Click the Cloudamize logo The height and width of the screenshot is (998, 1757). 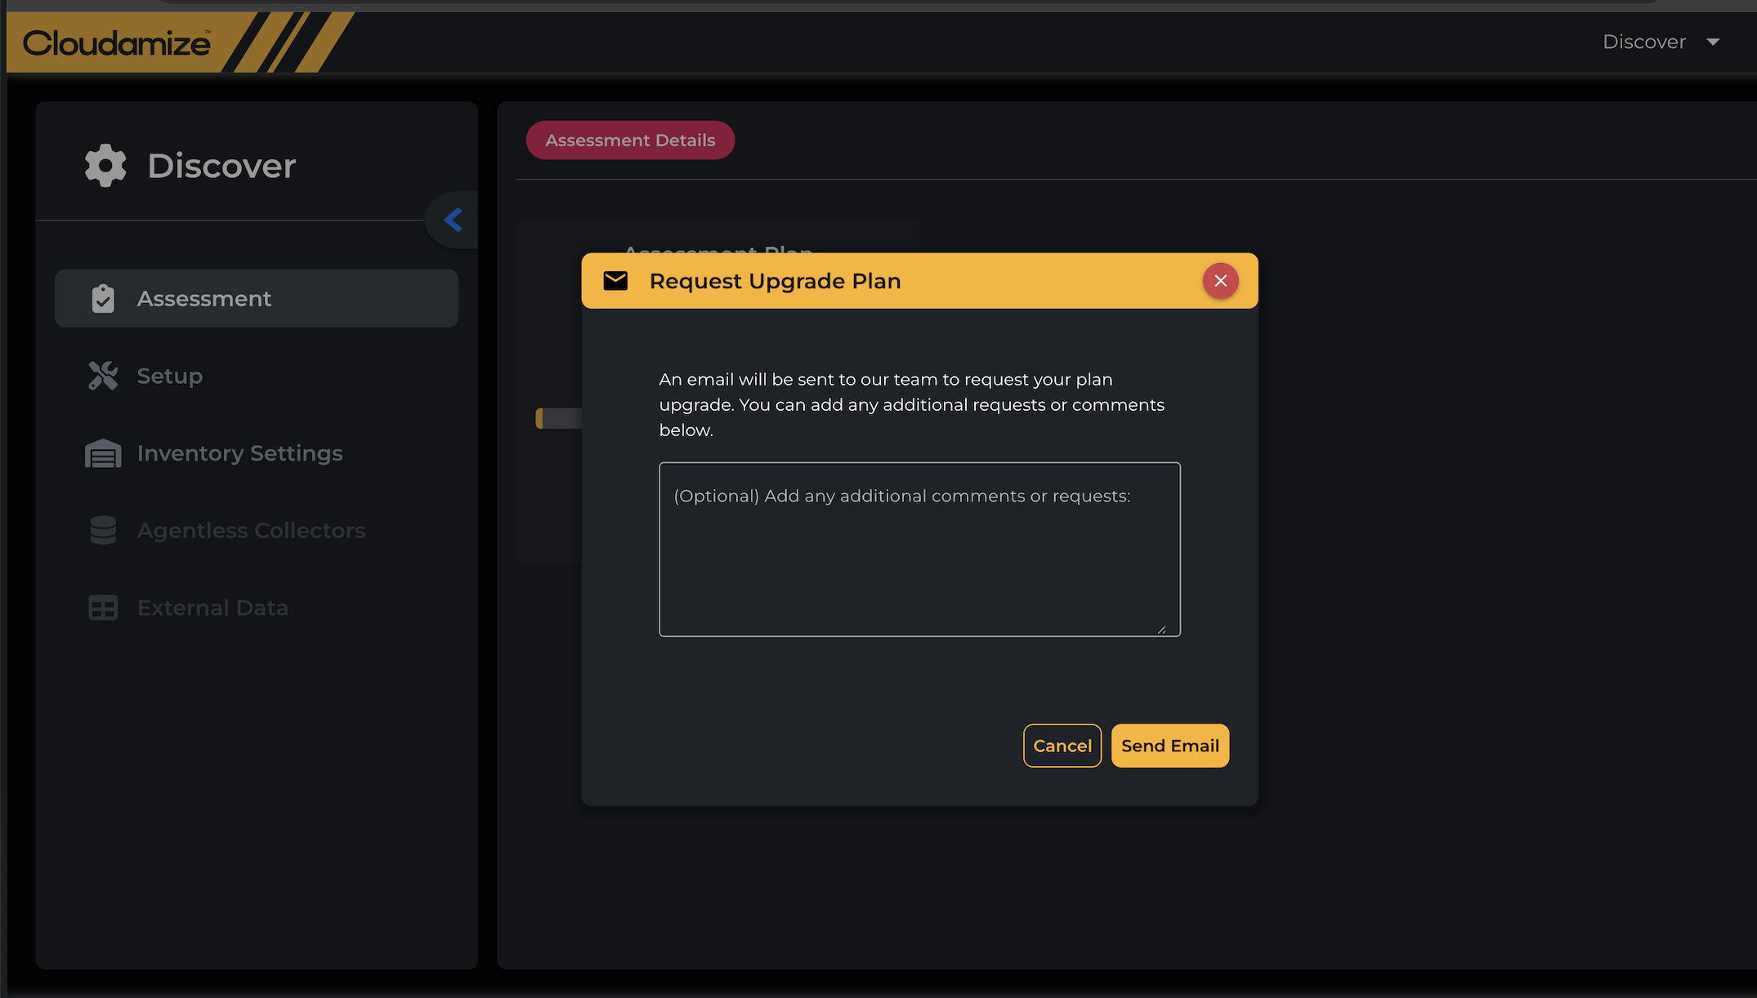(117, 42)
